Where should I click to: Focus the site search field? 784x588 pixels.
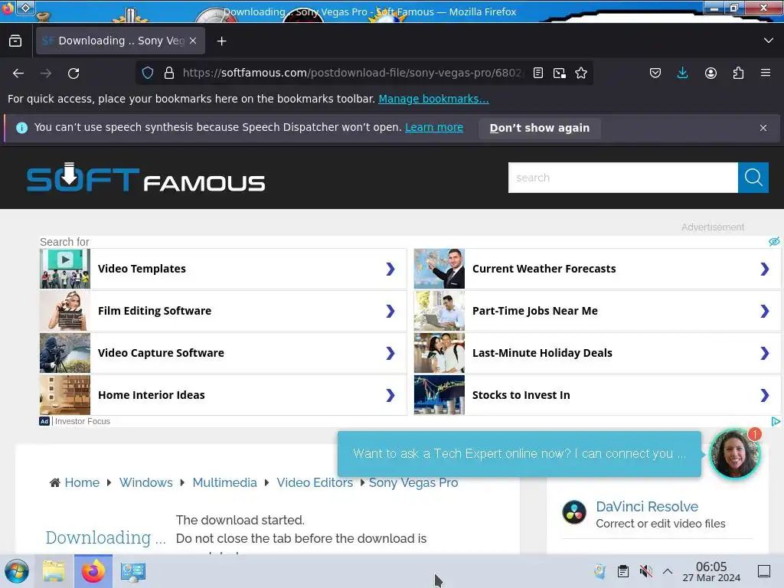click(623, 178)
